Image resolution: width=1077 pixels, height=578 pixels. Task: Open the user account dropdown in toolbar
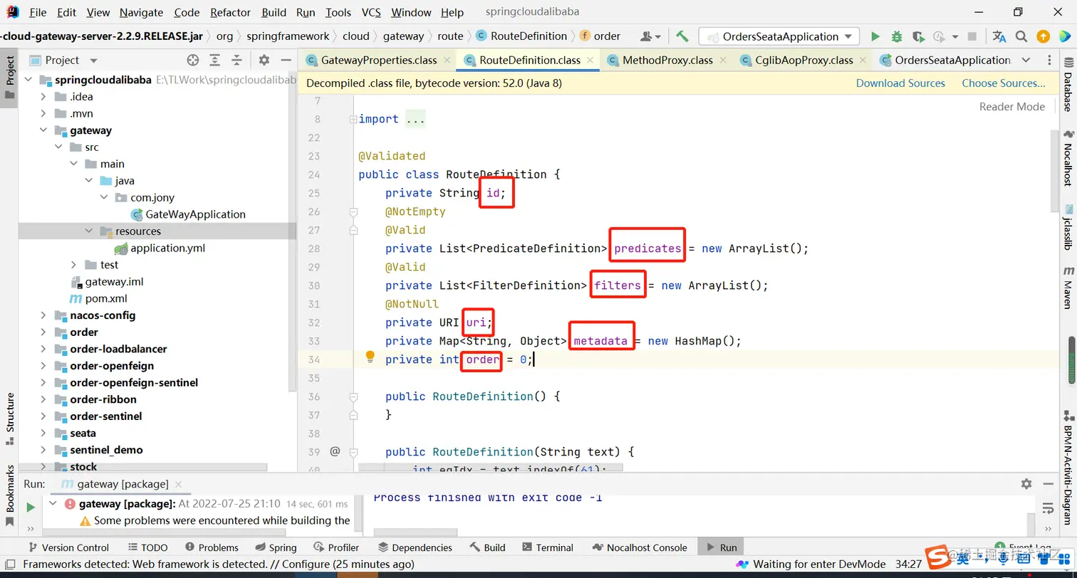tap(650, 36)
